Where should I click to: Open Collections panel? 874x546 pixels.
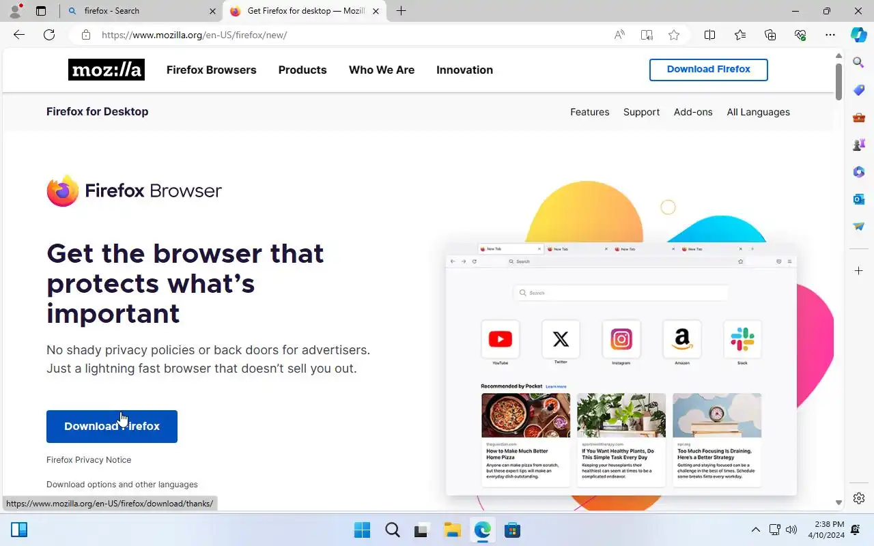(770, 35)
